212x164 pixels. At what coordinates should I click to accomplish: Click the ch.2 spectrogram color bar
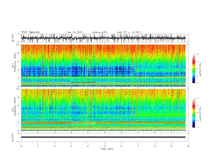194,113
